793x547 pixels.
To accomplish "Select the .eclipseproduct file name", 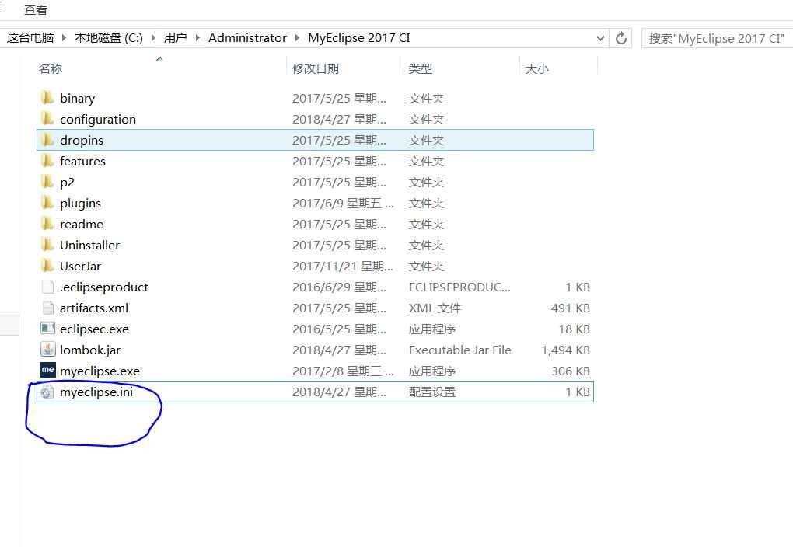I will [104, 287].
